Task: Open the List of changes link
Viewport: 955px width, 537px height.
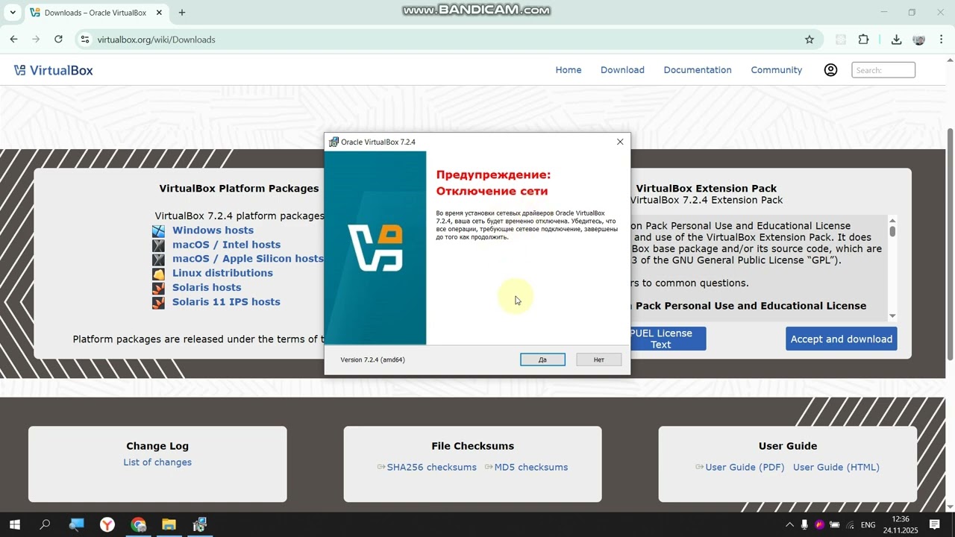Action: coord(157,462)
